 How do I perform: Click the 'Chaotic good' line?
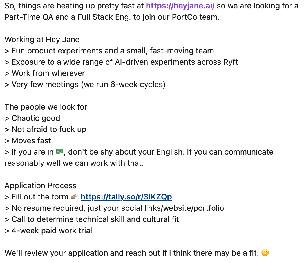tap(32, 118)
